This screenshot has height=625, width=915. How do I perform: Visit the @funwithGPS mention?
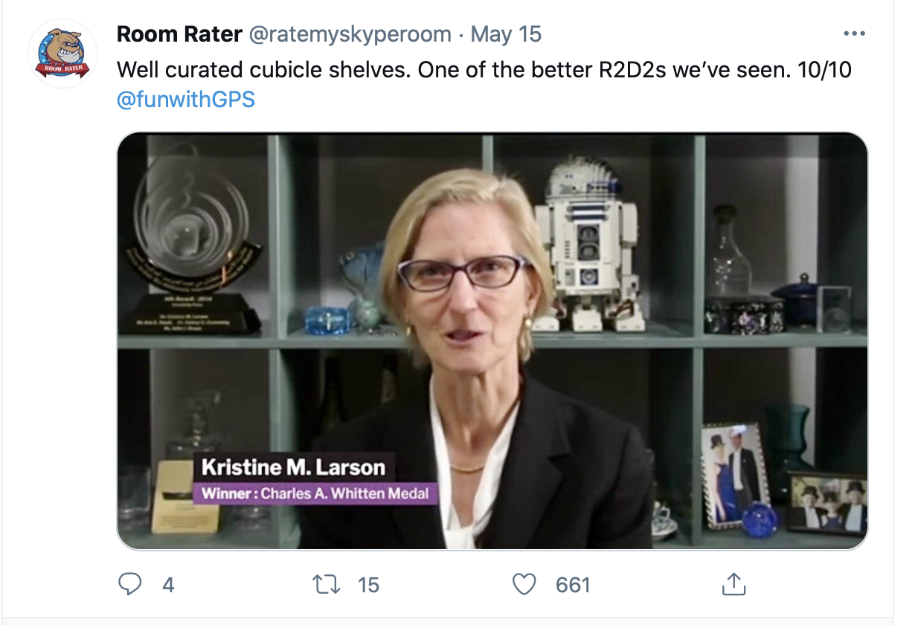click(186, 99)
